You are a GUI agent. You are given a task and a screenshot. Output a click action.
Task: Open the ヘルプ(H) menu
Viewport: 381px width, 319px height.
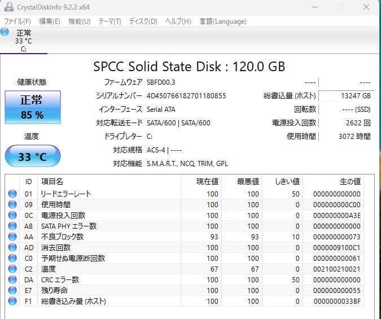178,21
